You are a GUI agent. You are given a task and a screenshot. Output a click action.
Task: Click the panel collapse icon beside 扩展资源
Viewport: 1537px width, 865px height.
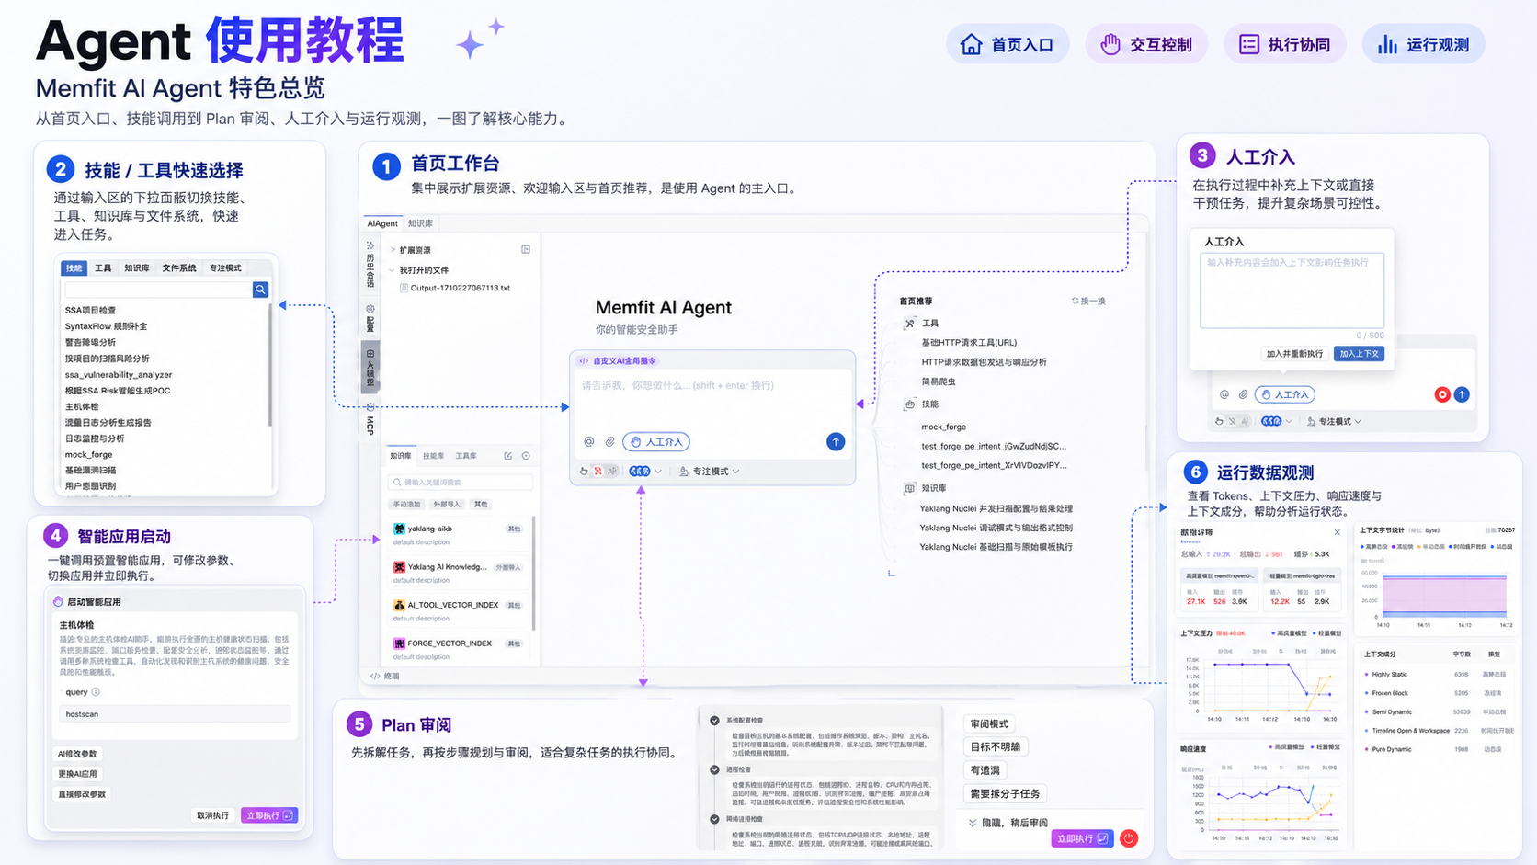point(526,249)
